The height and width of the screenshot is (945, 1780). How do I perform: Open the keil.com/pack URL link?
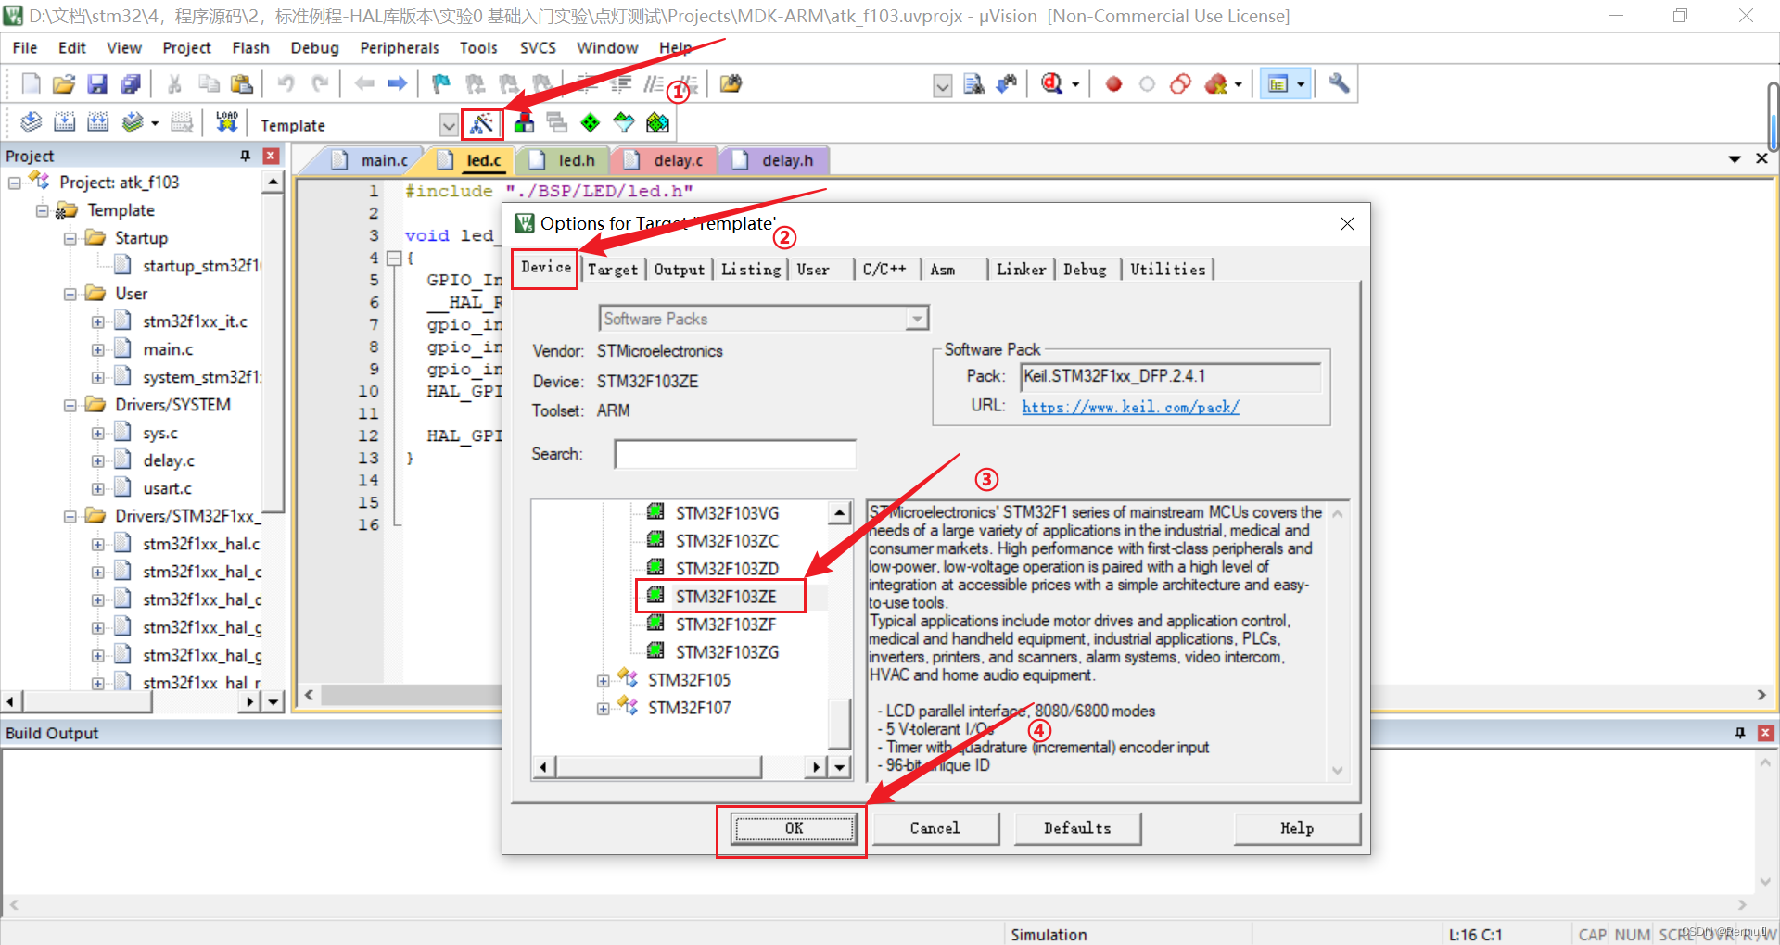coord(1130,407)
